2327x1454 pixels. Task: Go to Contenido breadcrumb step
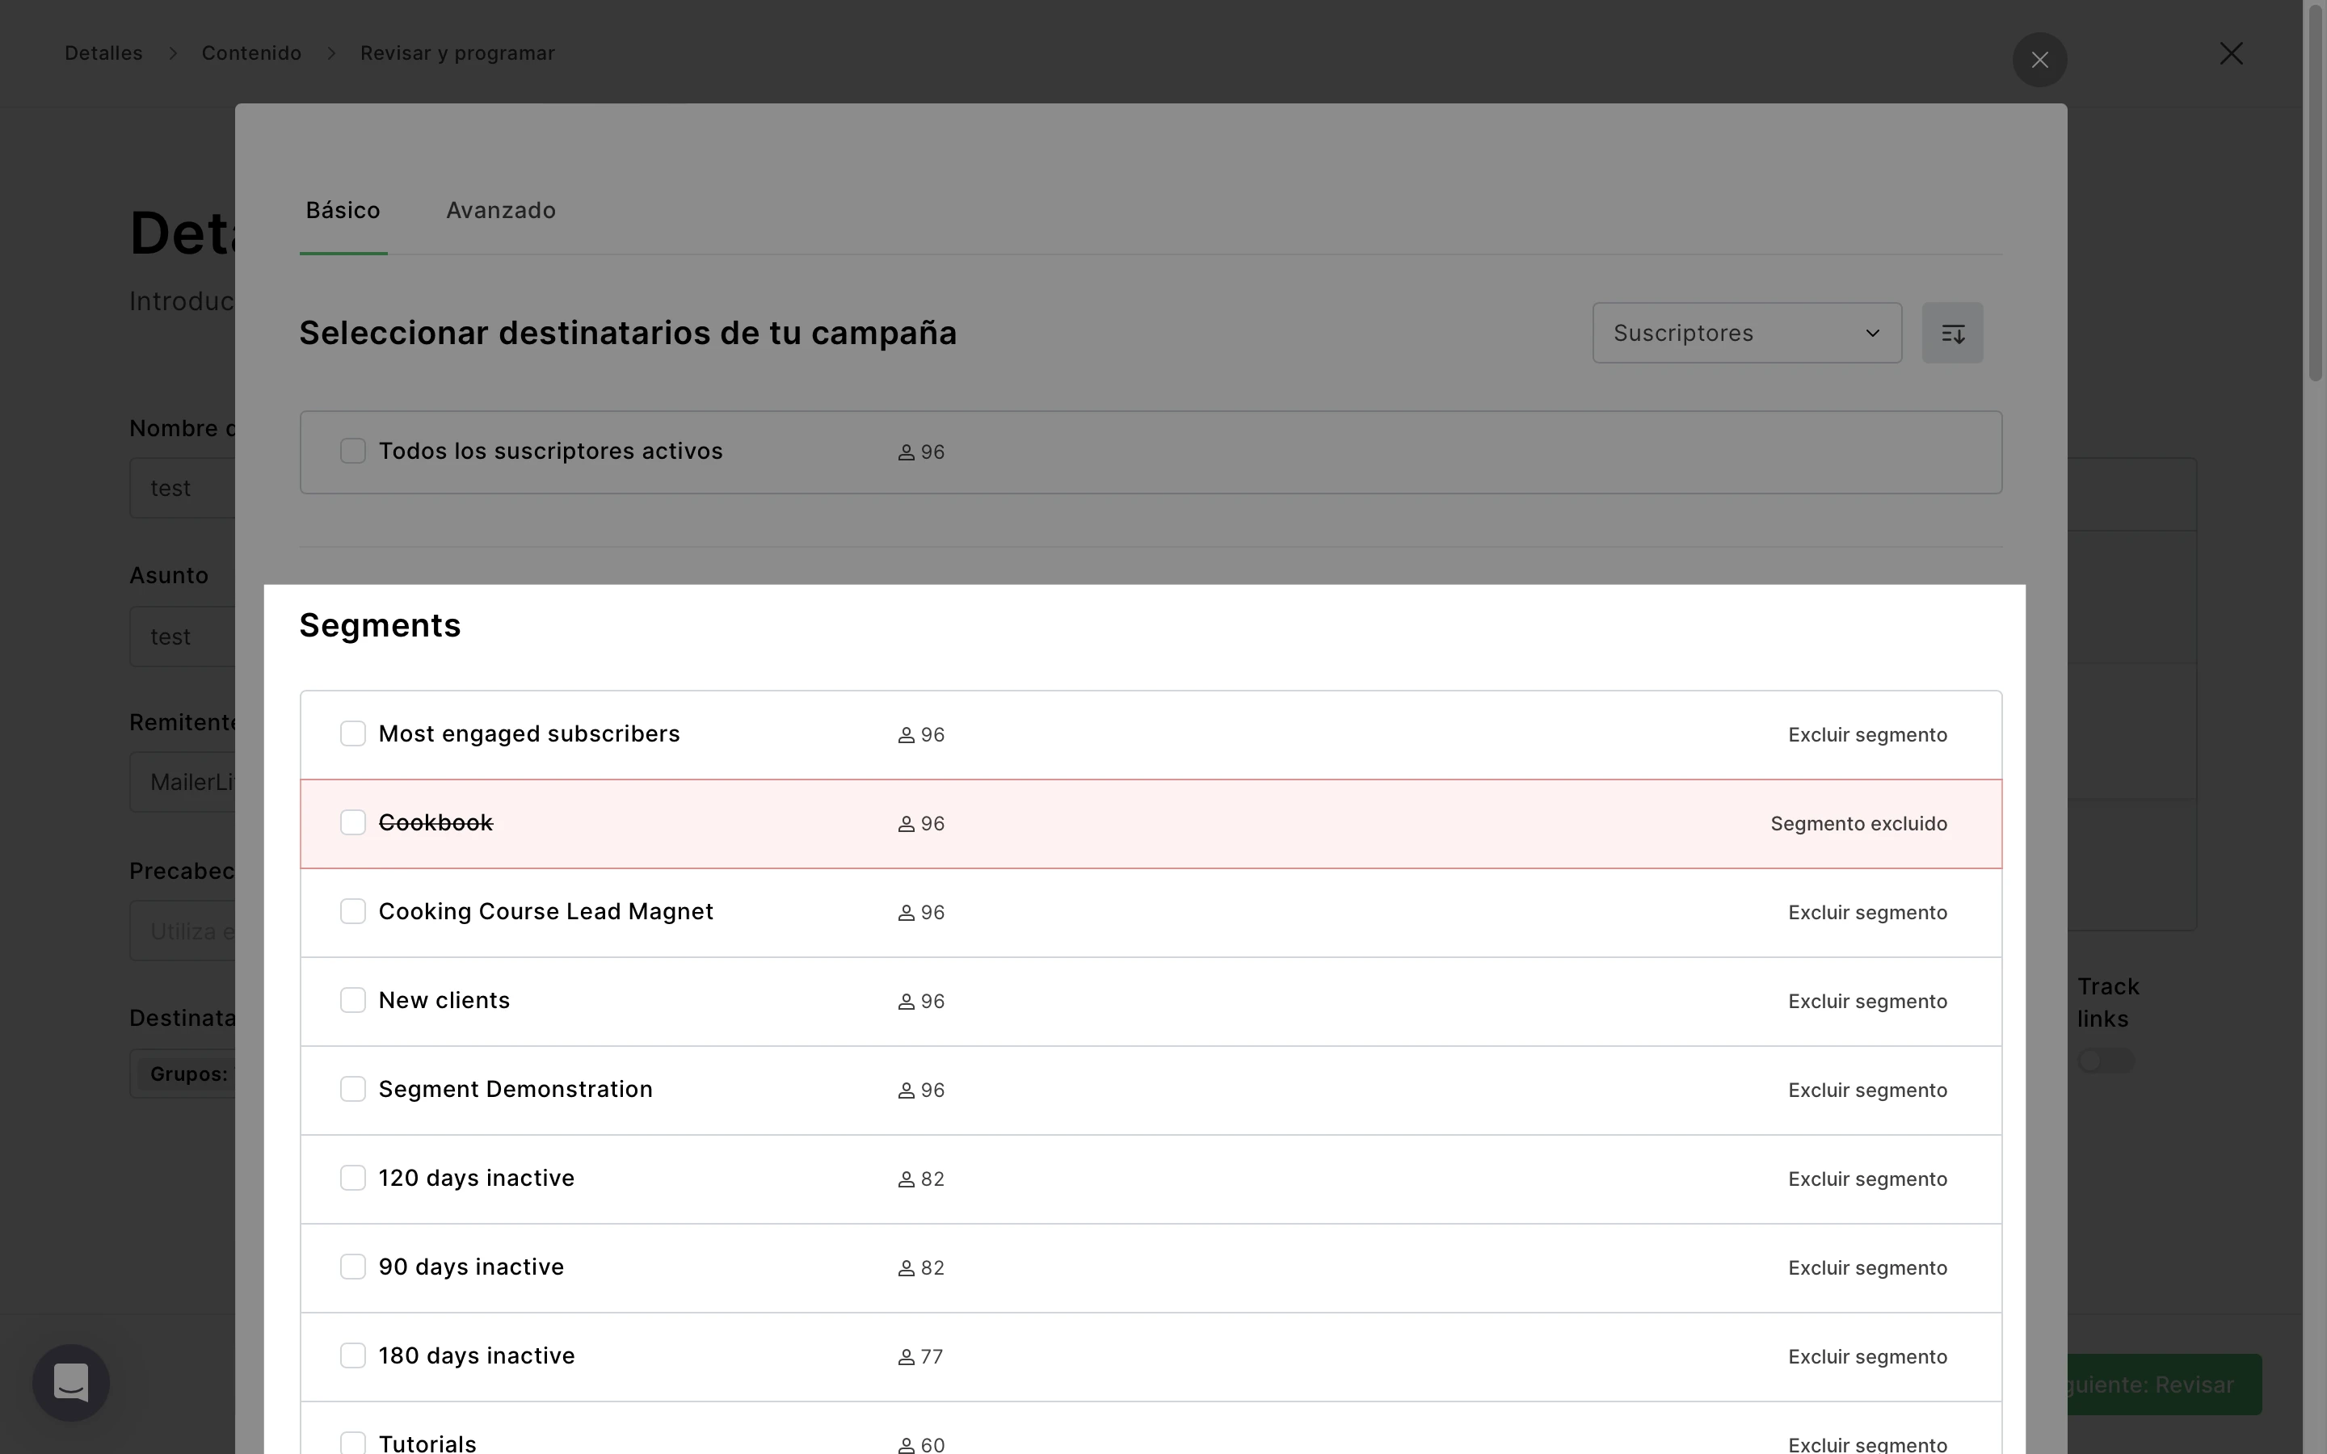point(251,53)
